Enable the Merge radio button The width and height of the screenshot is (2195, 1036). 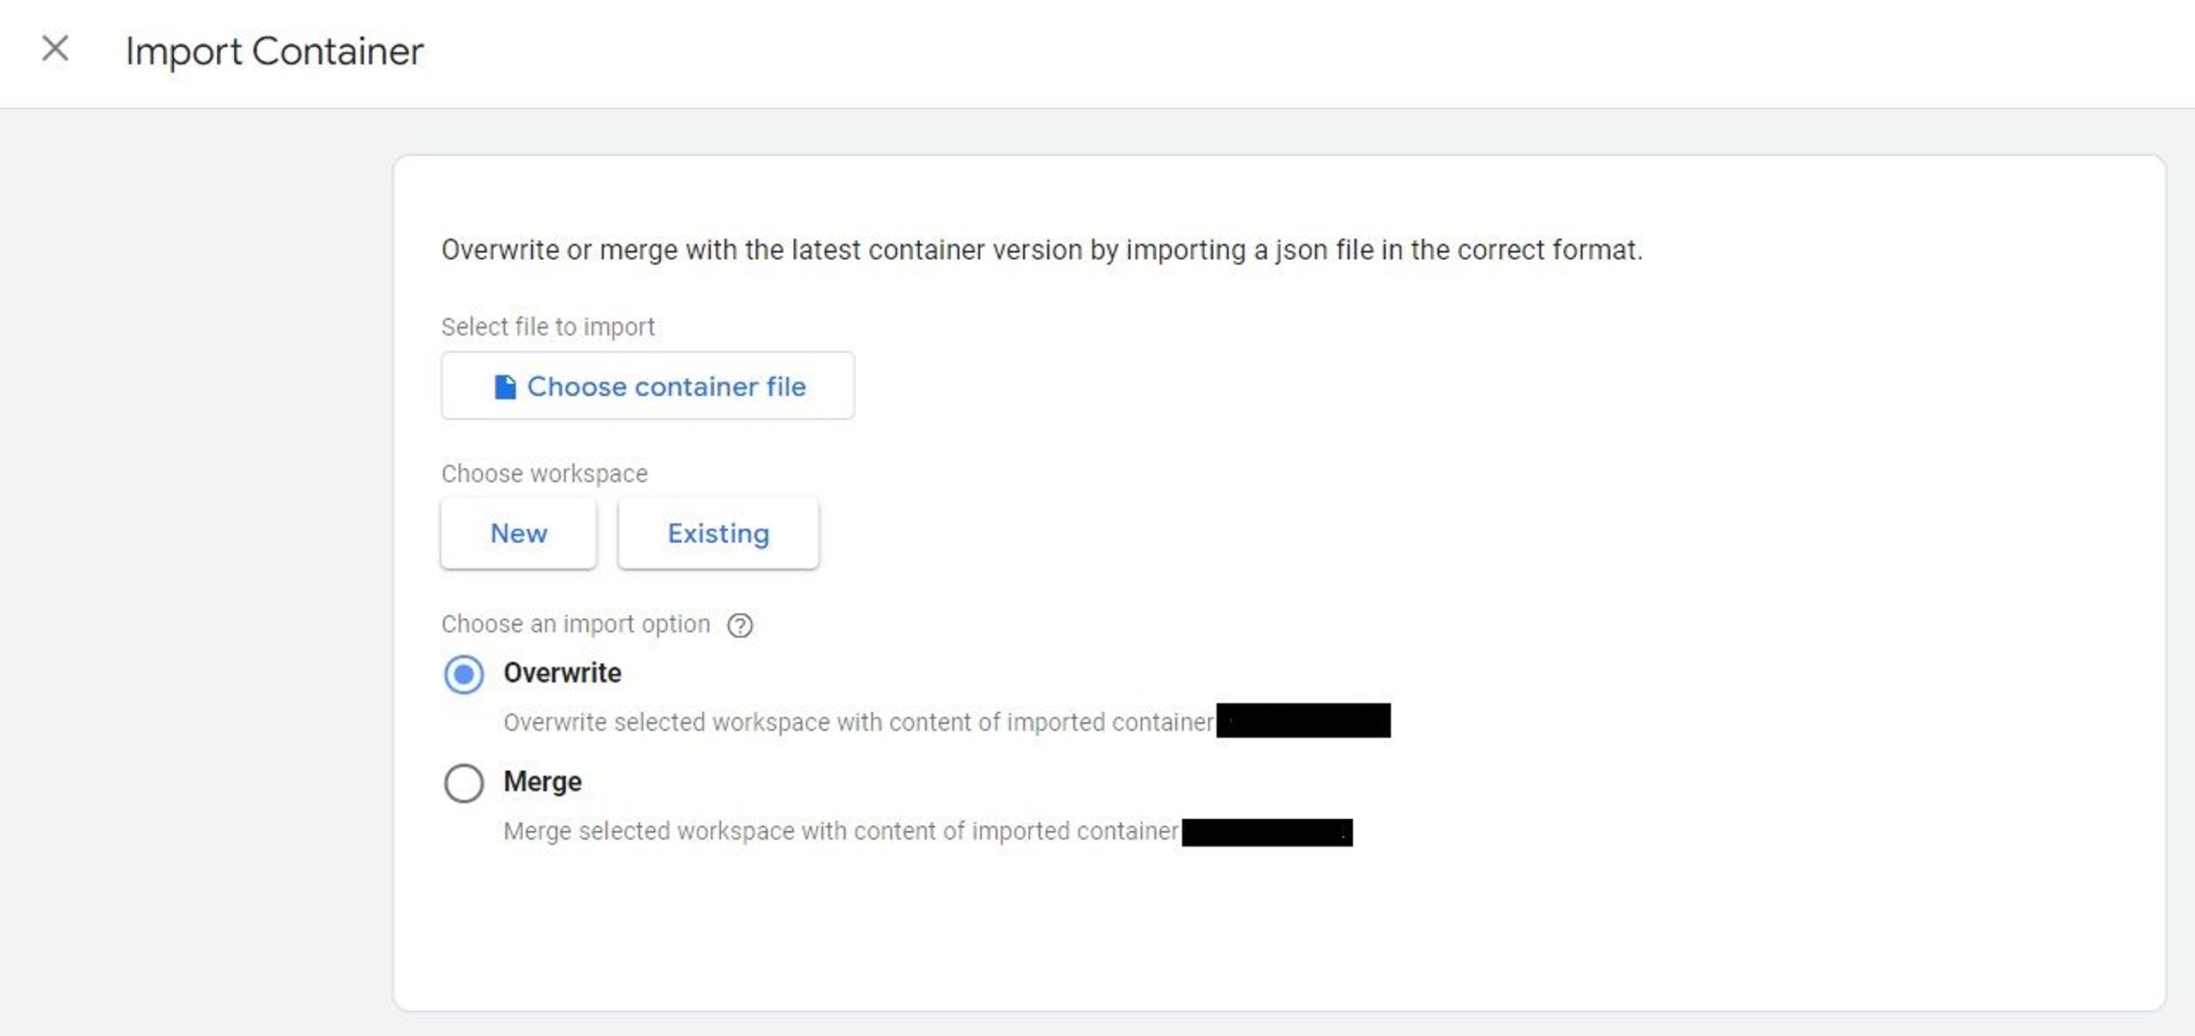point(464,783)
